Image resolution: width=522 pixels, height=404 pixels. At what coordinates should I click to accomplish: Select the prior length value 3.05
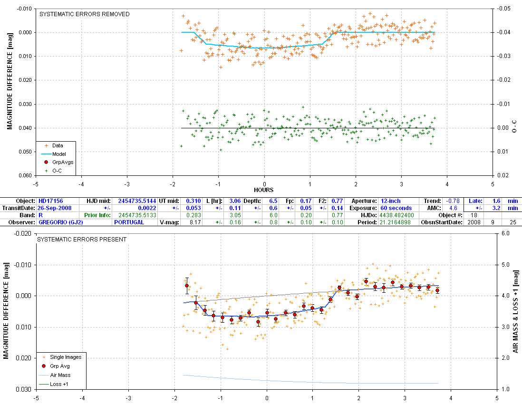coord(235,215)
